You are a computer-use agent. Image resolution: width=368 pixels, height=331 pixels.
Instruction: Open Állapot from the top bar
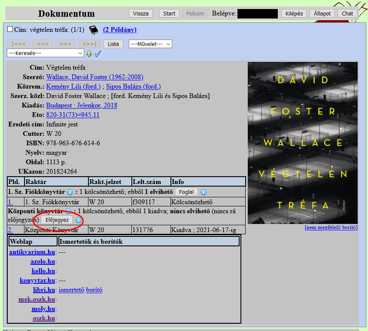click(322, 13)
